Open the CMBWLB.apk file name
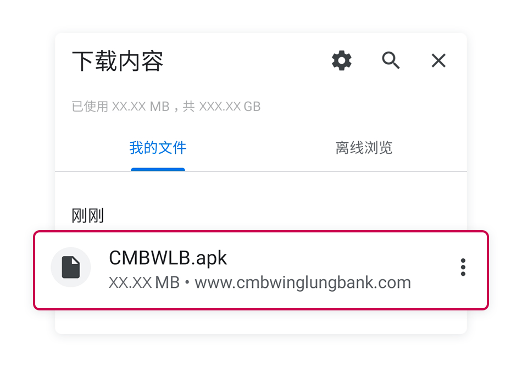The height and width of the screenshot is (367, 522). point(168,258)
